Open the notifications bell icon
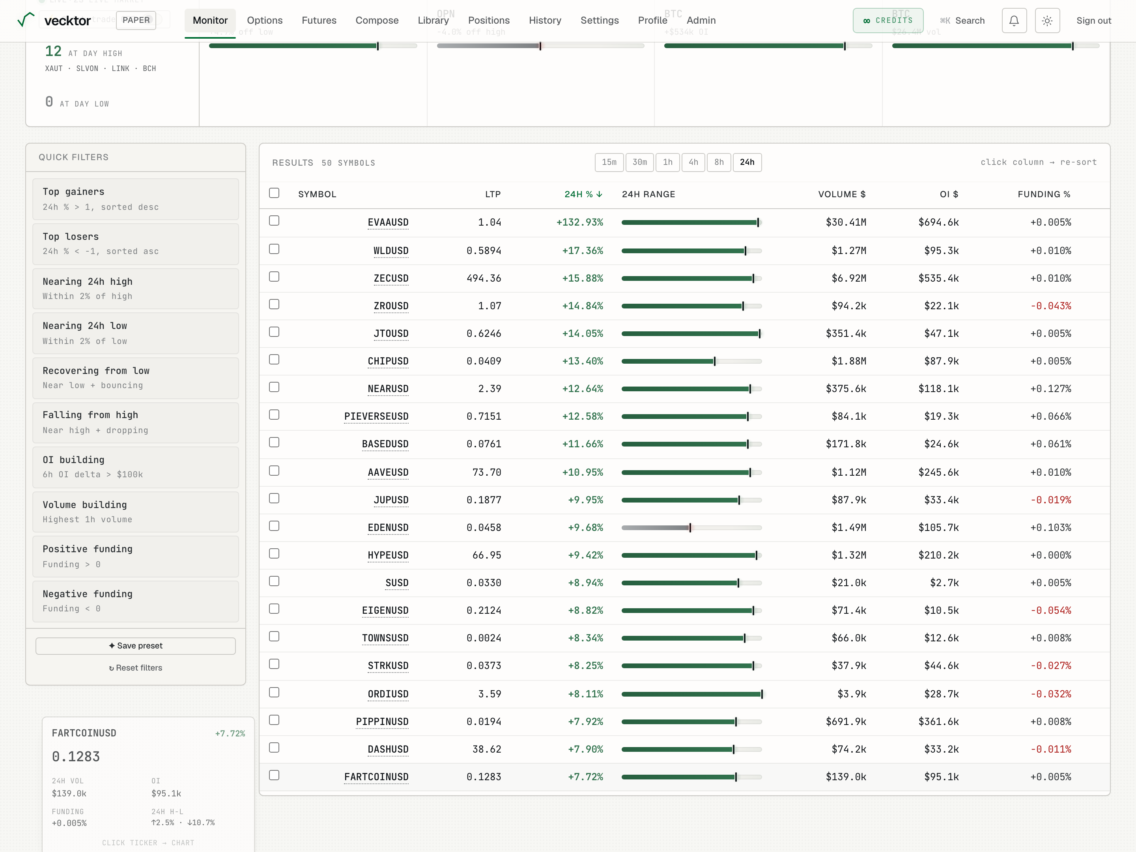1136x852 pixels. click(1014, 21)
